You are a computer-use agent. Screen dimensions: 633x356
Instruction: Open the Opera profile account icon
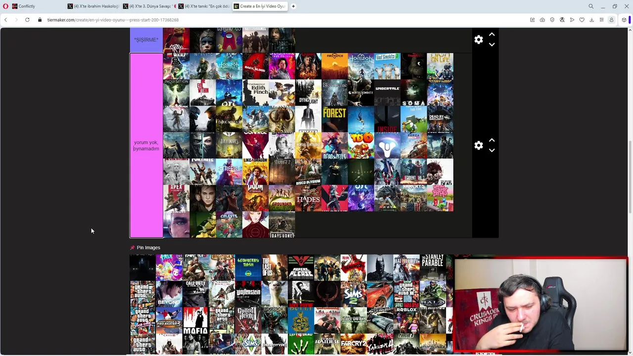click(x=612, y=20)
